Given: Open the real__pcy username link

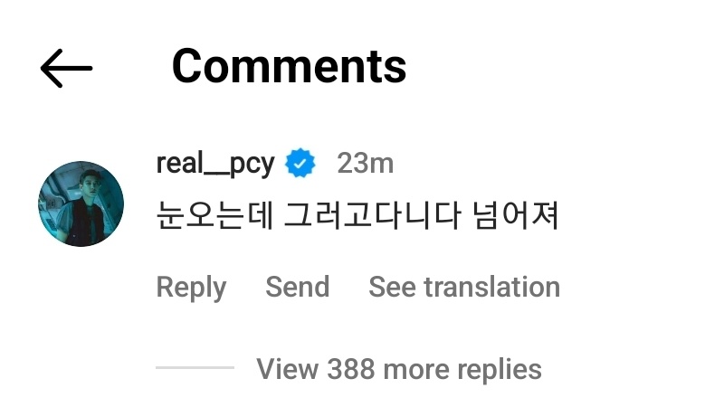Looking at the screenshot, I should (x=215, y=164).
